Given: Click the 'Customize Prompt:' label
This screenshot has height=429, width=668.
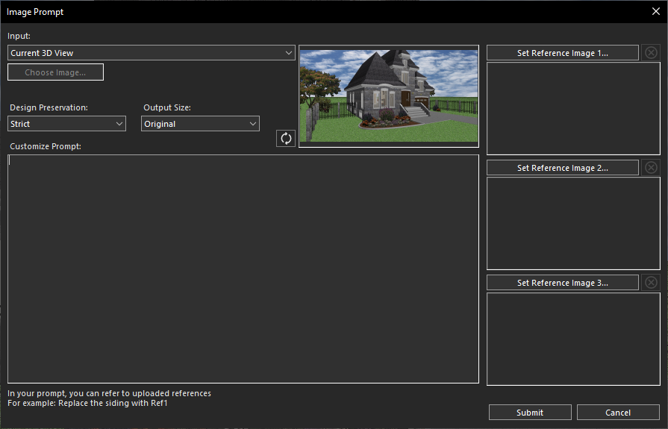Looking at the screenshot, I should pos(46,146).
